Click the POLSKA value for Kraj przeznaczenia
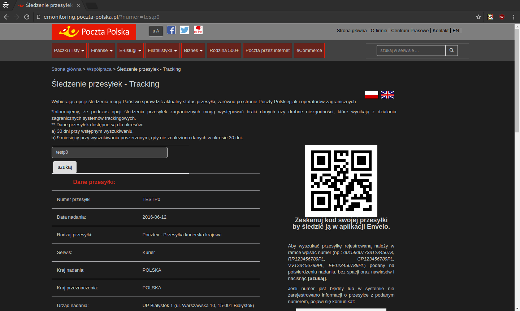 tap(152, 288)
